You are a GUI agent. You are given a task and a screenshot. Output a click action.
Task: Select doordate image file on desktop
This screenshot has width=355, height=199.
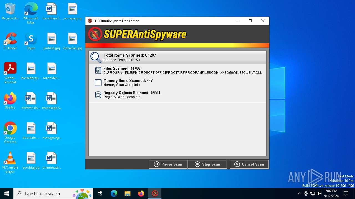click(31, 131)
